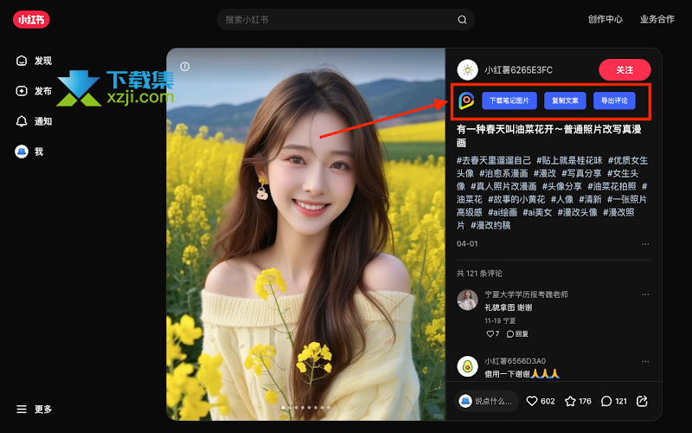Focus the 搜索小红书 search field
Viewport: 692px width, 433px height.
pos(345,19)
